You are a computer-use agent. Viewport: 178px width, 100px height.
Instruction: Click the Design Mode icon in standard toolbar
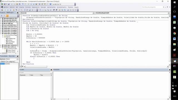coord(36,4)
